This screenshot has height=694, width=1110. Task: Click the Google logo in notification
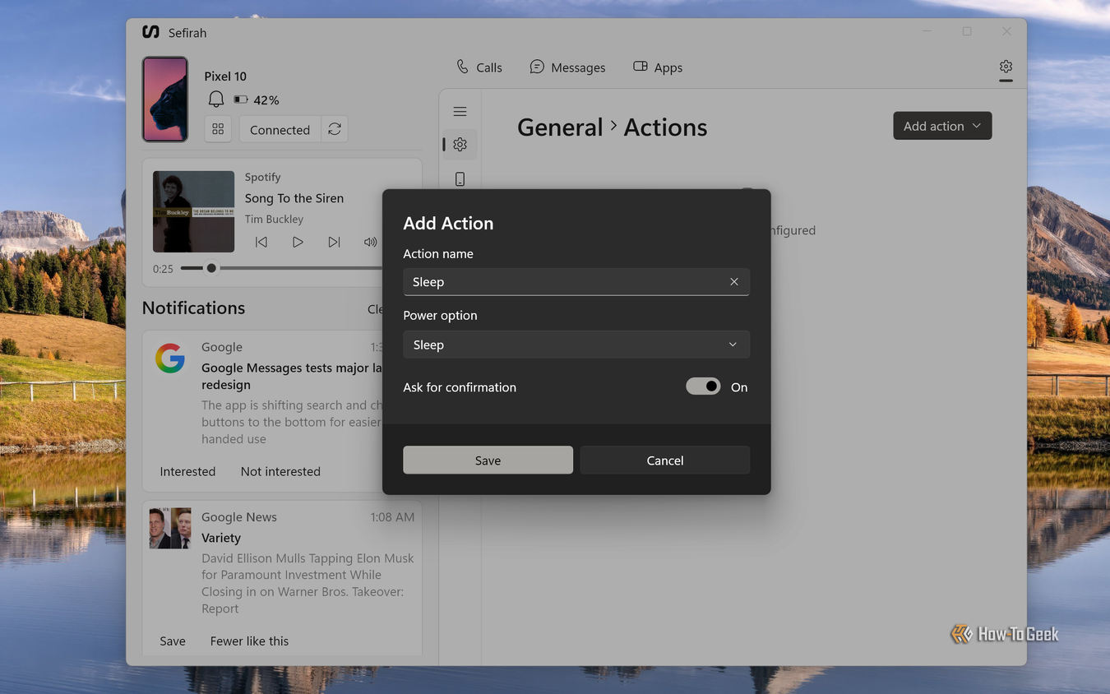tap(170, 359)
